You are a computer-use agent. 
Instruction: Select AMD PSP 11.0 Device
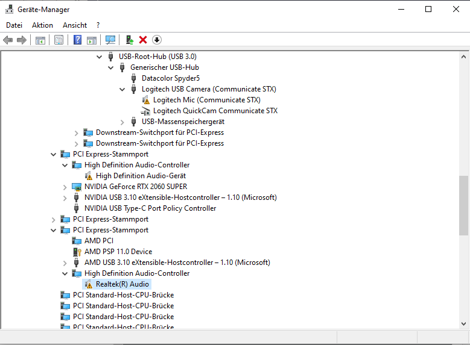pyautogui.click(x=118, y=252)
